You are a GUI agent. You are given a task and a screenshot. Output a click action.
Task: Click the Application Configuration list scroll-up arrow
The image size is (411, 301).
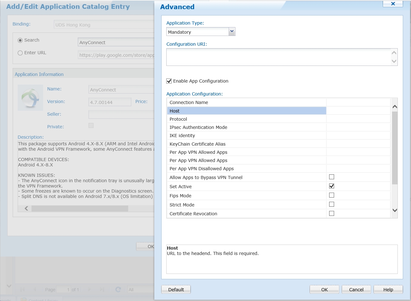pos(395,107)
